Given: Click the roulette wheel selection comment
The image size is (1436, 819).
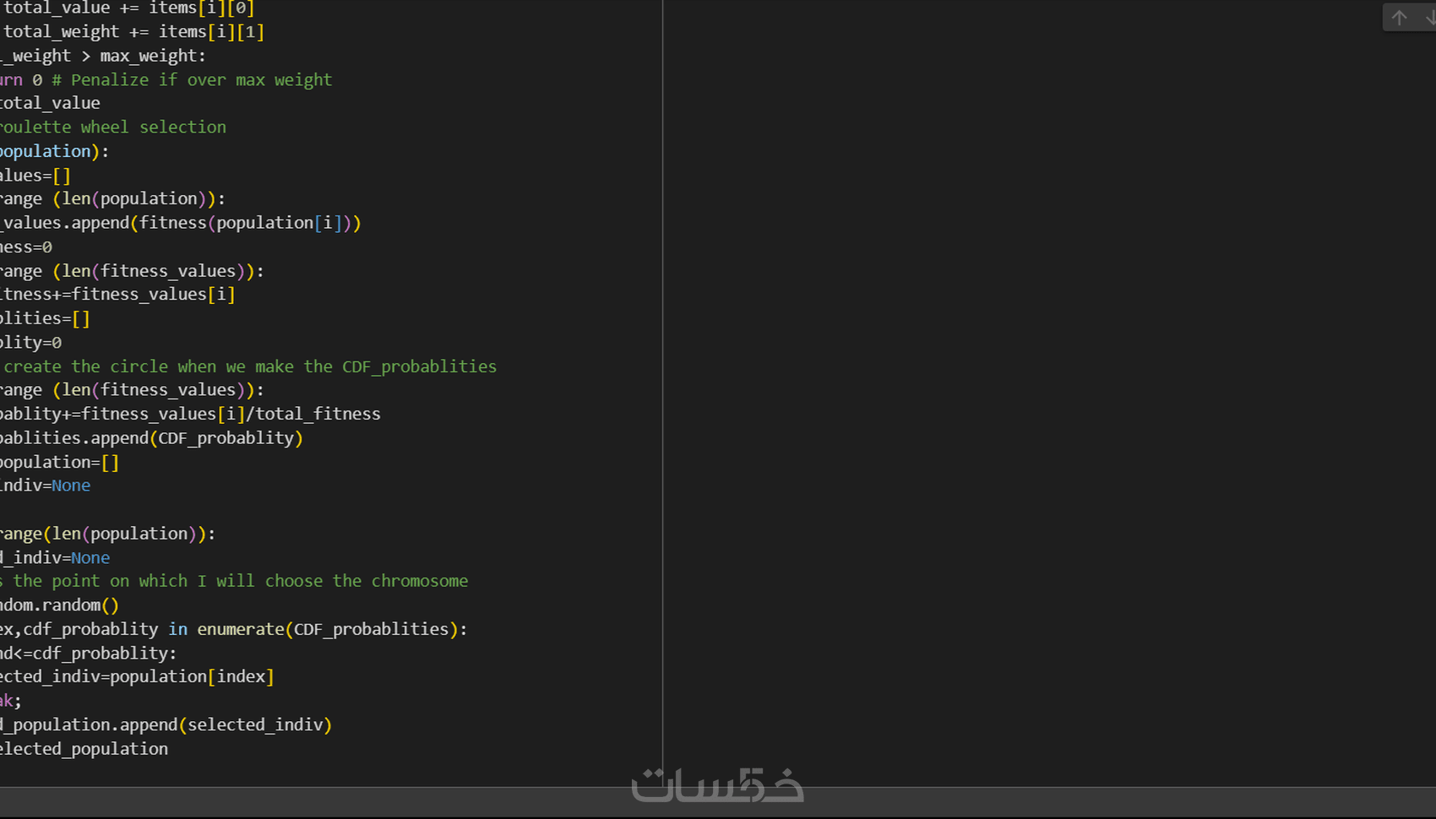Looking at the screenshot, I should [x=114, y=127].
